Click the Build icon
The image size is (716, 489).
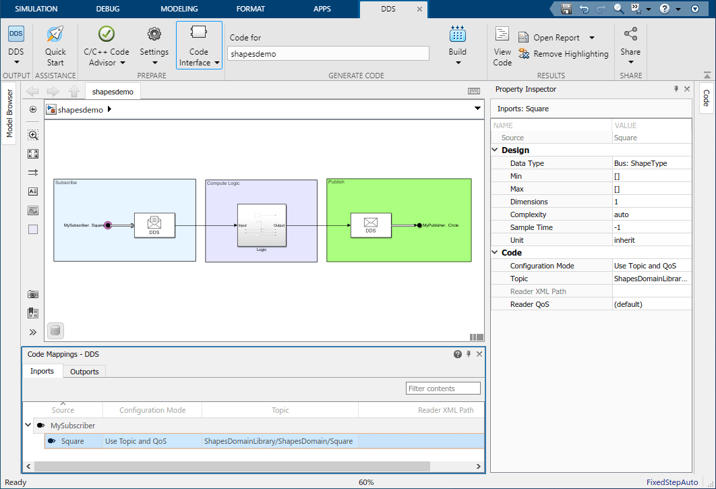click(458, 34)
